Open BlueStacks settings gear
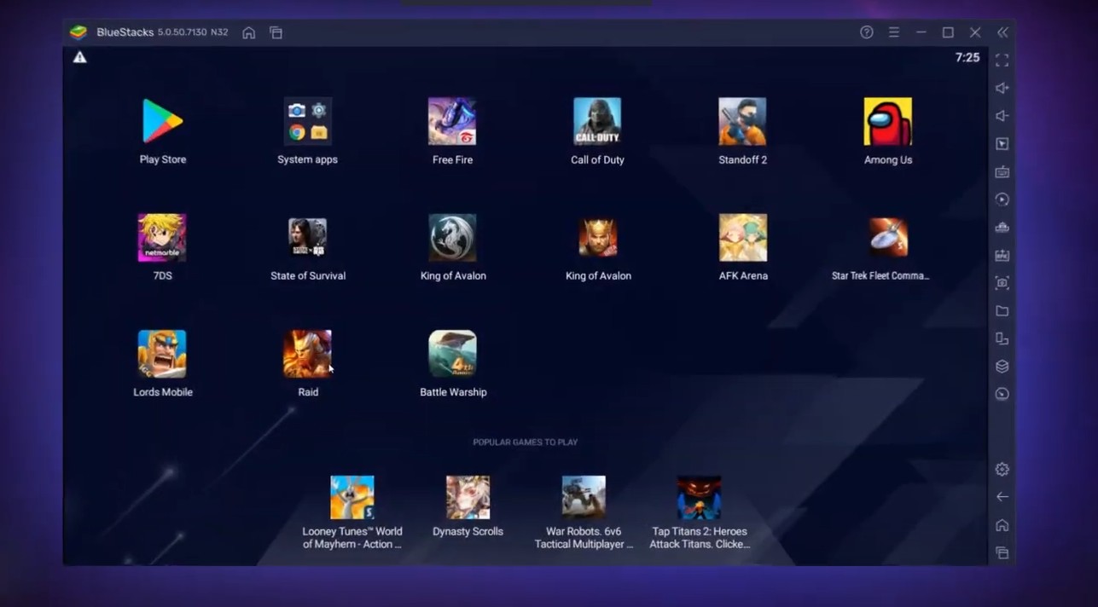Viewport: 1098px width, 607px height. coord(1002,470)
